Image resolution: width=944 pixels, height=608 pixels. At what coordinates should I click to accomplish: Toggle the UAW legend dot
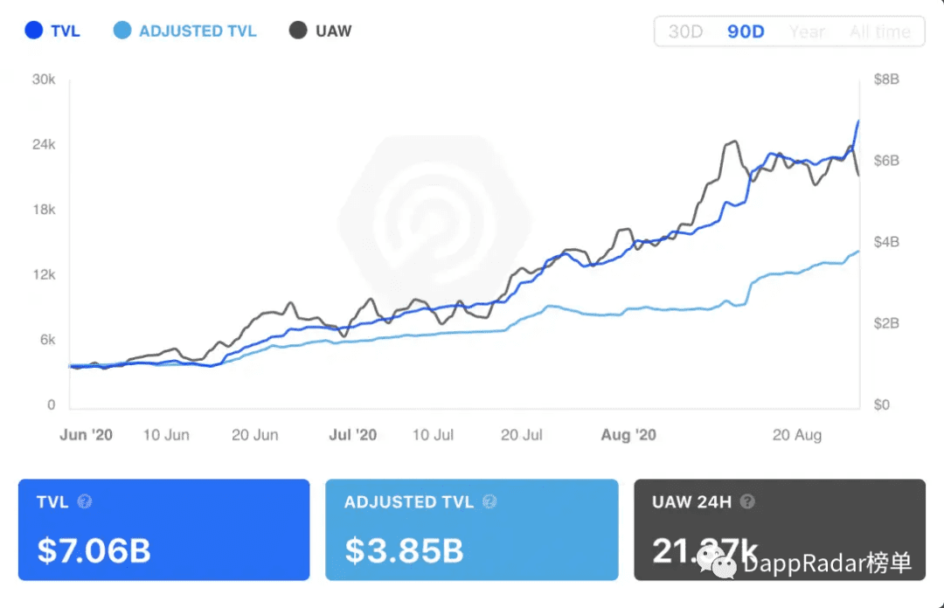[298, 30]
